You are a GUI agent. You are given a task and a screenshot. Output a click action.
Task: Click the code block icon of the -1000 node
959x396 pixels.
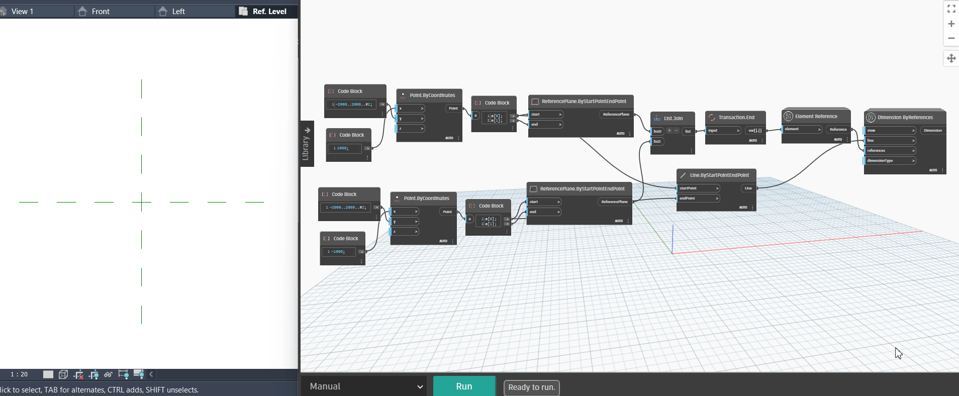tap(327, 238)
